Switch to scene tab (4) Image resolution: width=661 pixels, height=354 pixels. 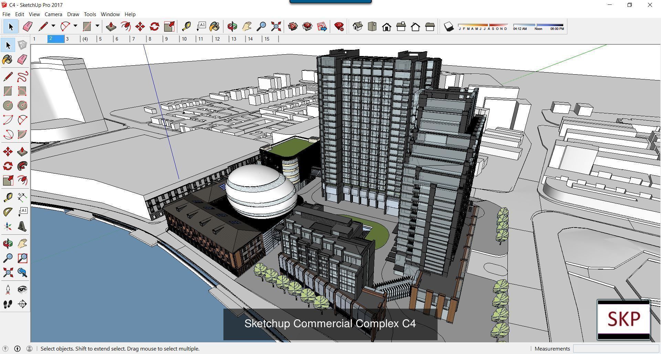click(x=88, y=39)
